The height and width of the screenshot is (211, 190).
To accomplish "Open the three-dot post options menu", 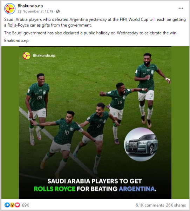I will click(181, 8).
